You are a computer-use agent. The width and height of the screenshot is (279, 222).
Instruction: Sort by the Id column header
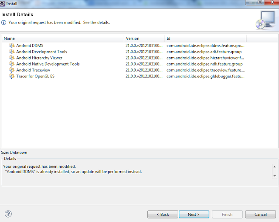[205, 38]
